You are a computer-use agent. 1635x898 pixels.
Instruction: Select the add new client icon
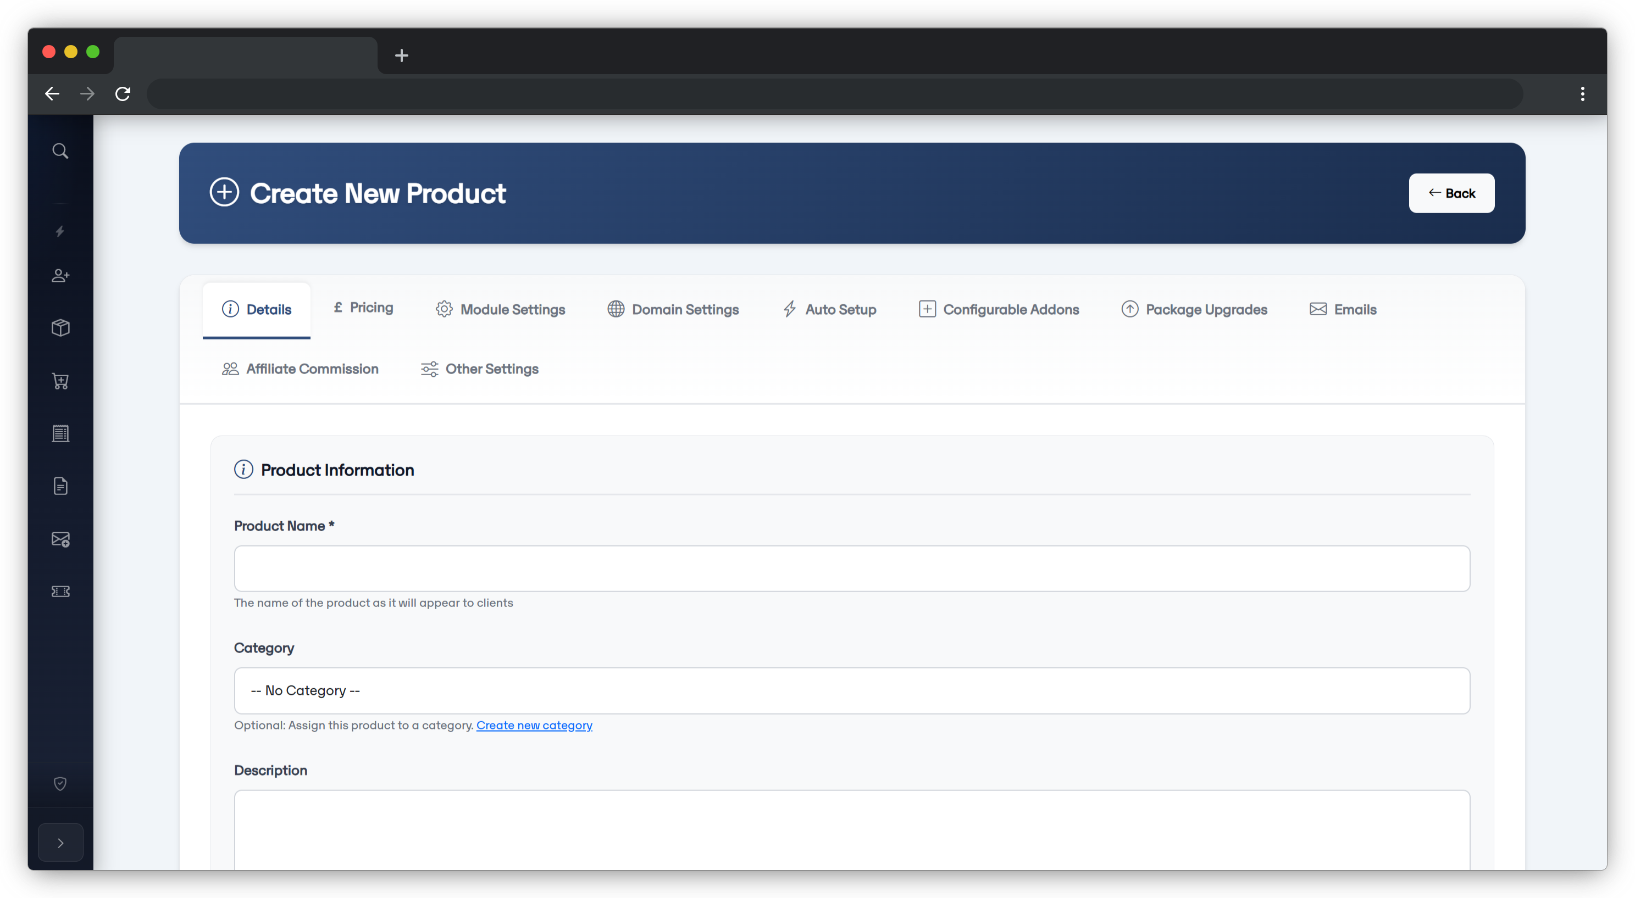(60, 275)
